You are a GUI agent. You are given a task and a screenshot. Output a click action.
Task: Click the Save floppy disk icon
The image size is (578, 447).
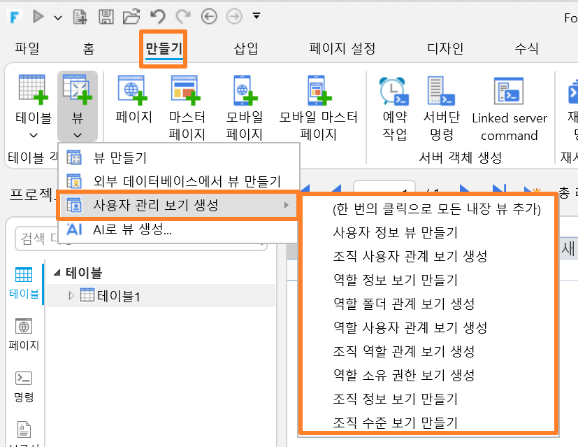click(106, 17)
